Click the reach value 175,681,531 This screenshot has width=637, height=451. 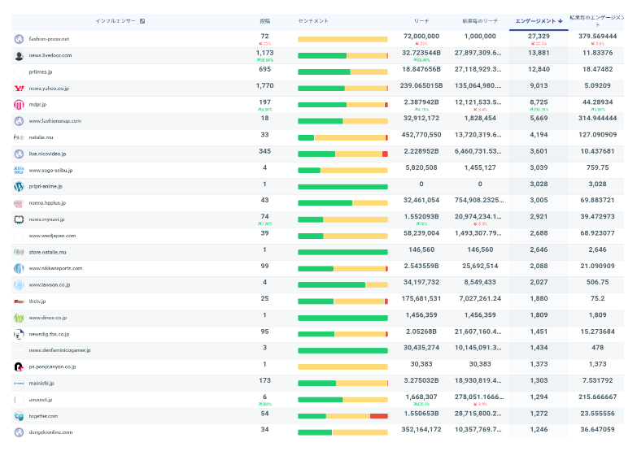(x=421, y=299)
